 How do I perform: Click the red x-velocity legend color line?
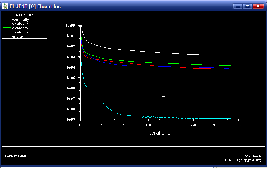click(7, 24)
